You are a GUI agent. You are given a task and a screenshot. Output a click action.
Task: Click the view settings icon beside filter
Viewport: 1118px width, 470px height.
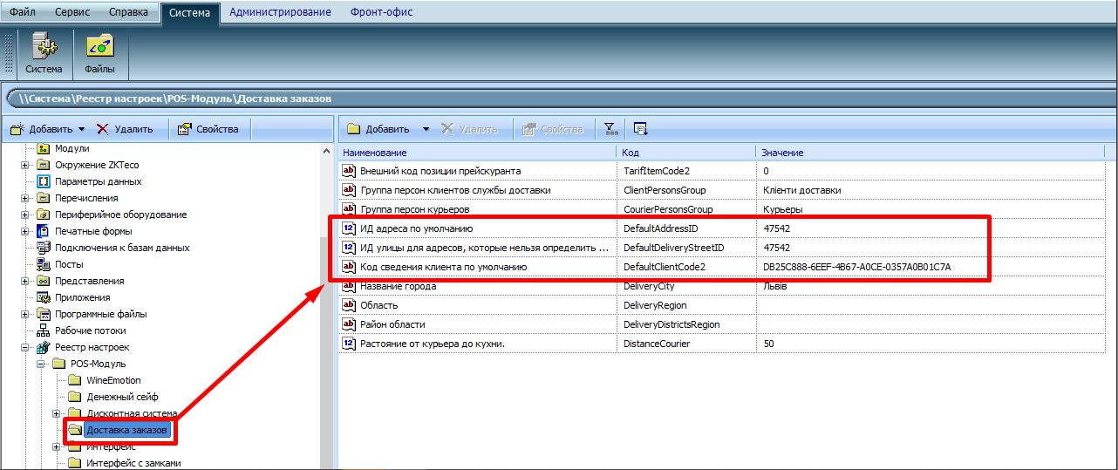[641, 129]
